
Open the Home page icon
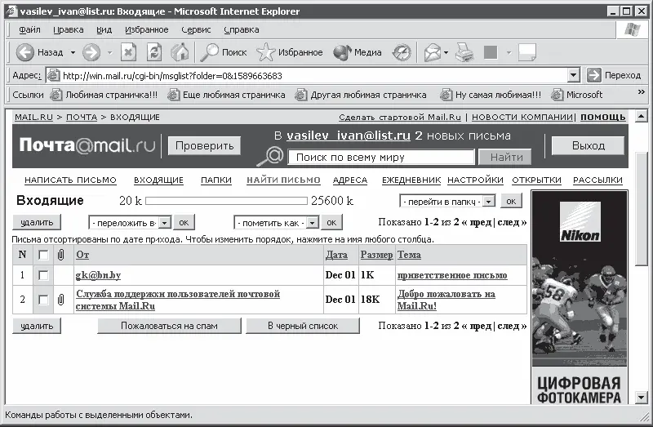[180, 52]
